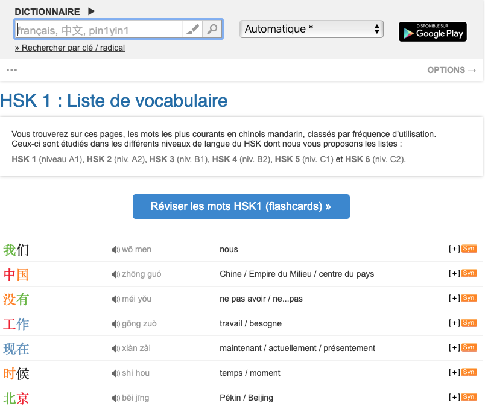Expand the [+] details for 工作
This screenshot has height=409, width=485.
click(x=454, y=323)
